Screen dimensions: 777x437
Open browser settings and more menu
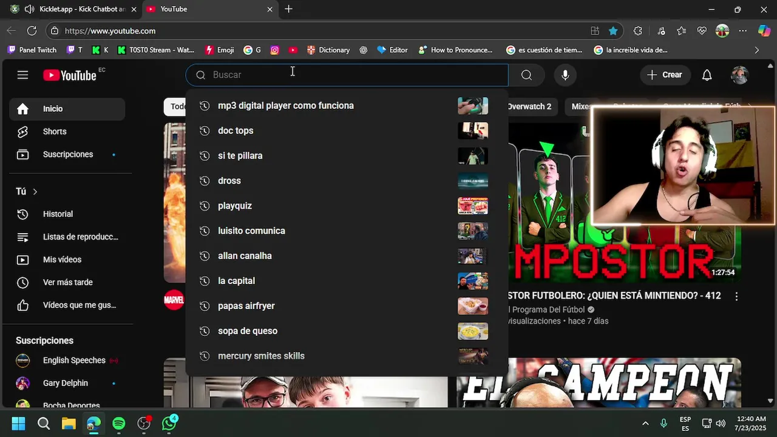point(743,30)
